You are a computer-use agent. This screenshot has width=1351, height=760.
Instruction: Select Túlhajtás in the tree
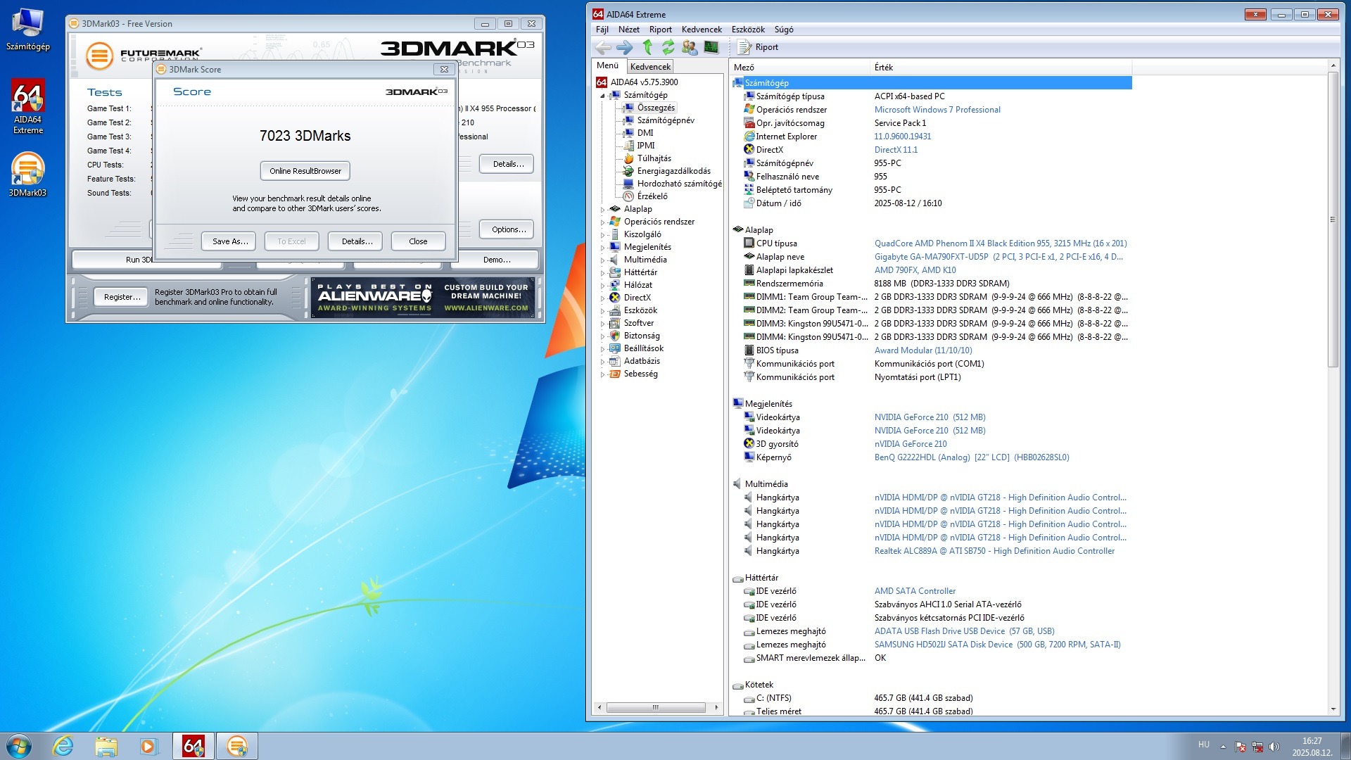(654, 158)
